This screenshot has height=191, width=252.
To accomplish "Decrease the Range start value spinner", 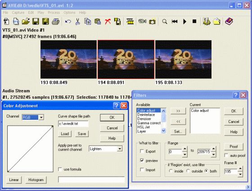I will [x=184, y=155].
